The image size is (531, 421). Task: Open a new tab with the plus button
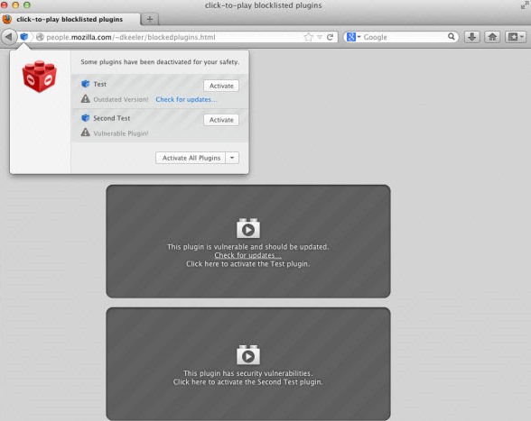coord(150,19)
